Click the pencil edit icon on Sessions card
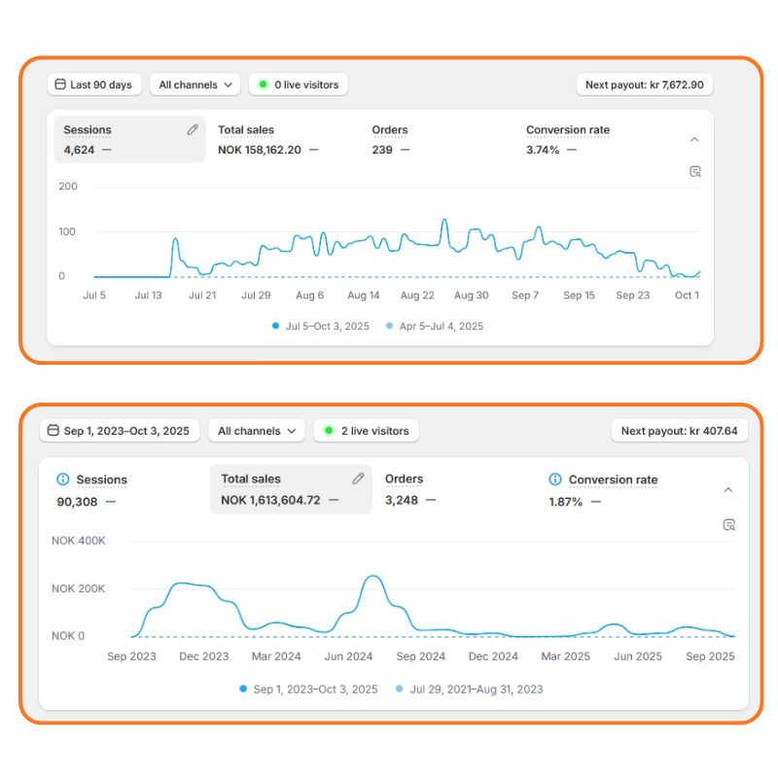The width and height of the screenshot is (778, 778). 193,129
